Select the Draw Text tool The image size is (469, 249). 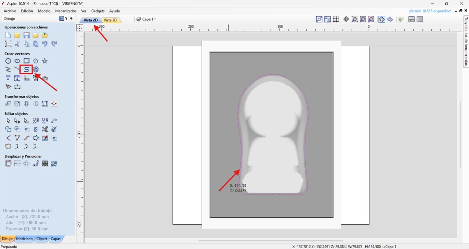[8, 78]
